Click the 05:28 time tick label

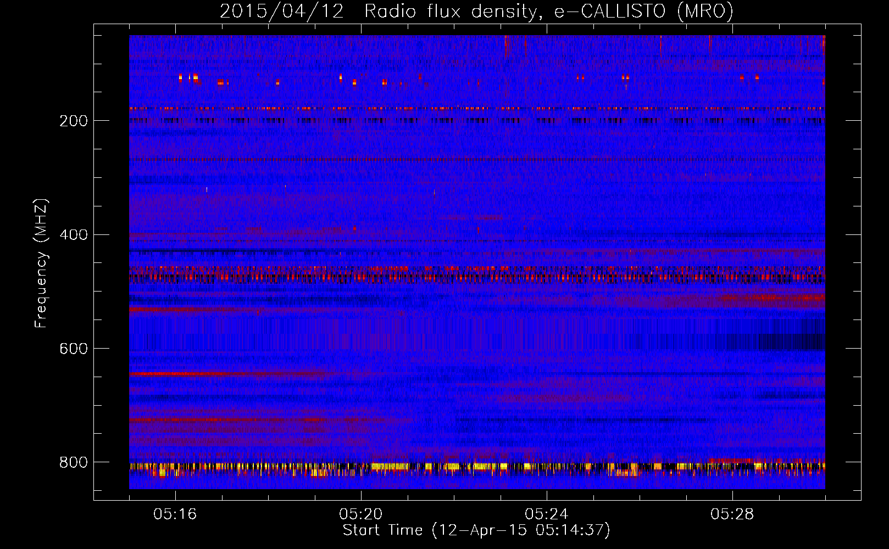[732, 514]
